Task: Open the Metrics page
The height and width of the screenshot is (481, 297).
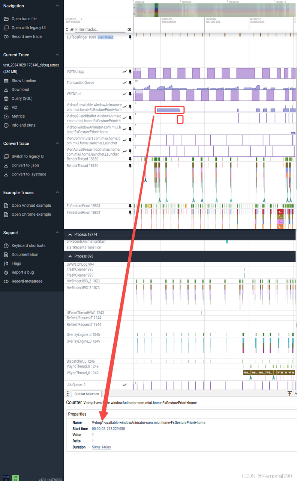Action: pyautogui.click(x=18, y=116)
